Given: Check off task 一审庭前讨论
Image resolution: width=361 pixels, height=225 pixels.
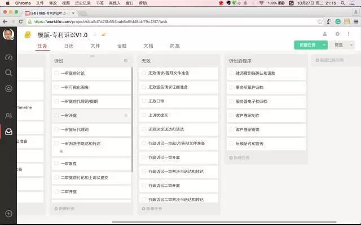Looking at the screenshot, I should pyautogui.click(x=56, y=73).
